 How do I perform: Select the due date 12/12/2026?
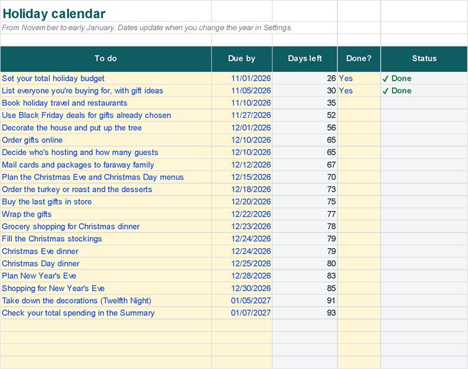[x=242, y=165]
